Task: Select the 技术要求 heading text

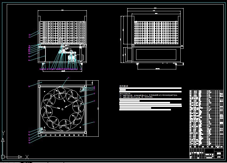Action: click(x=124, y=86)
